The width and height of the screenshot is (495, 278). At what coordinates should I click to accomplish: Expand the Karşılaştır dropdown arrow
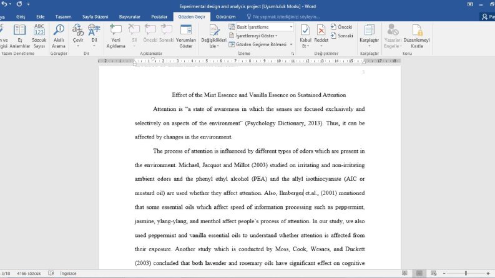(x=369, y=46)
